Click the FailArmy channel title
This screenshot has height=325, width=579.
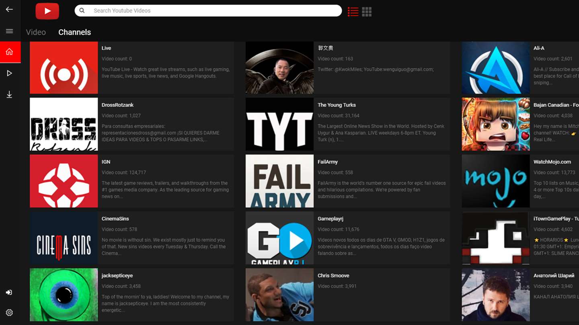coord(328,162)
